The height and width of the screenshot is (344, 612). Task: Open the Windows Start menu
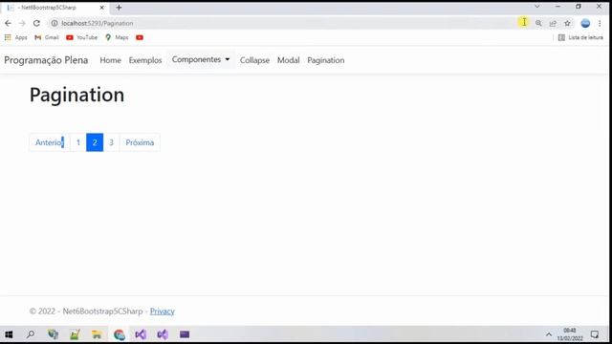(x=9, y=334)
